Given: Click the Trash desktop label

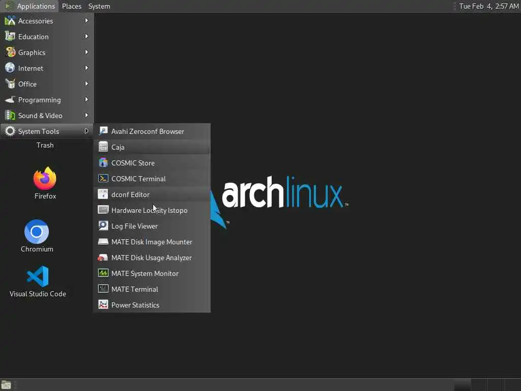Looking at the screenshot, I should point(45,145).
